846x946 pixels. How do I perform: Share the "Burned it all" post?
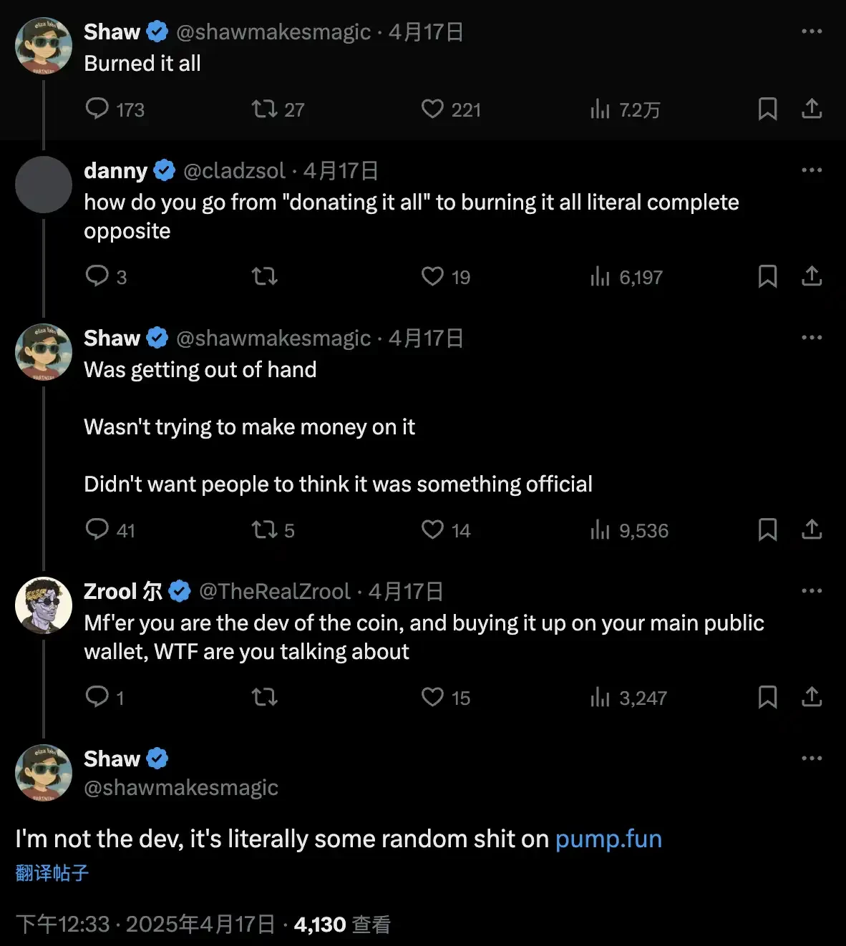tap(812, 109)
